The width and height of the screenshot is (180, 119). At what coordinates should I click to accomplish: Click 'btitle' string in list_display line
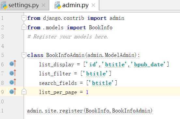tap(115, 64)
